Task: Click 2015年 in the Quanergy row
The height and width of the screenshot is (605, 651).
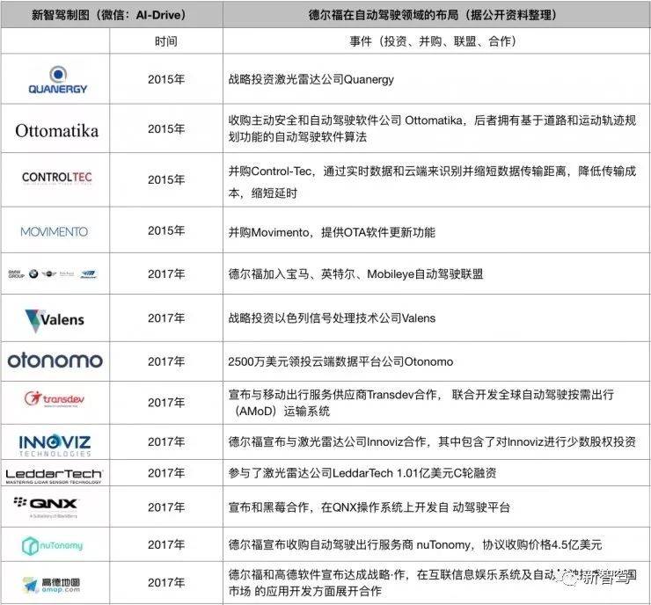Action: 166,79
